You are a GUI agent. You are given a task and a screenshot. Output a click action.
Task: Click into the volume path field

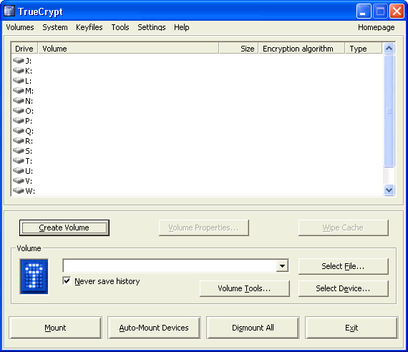tap(170, 266)
